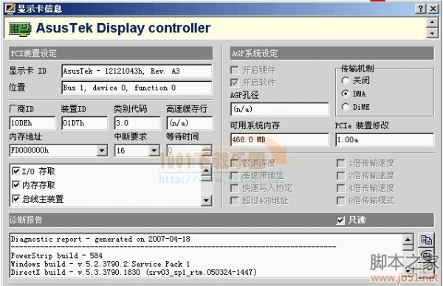This screenshot has height=286, width=443.
Task: Check the 快速写入协定 checkbox
Action: click(234, 188)
